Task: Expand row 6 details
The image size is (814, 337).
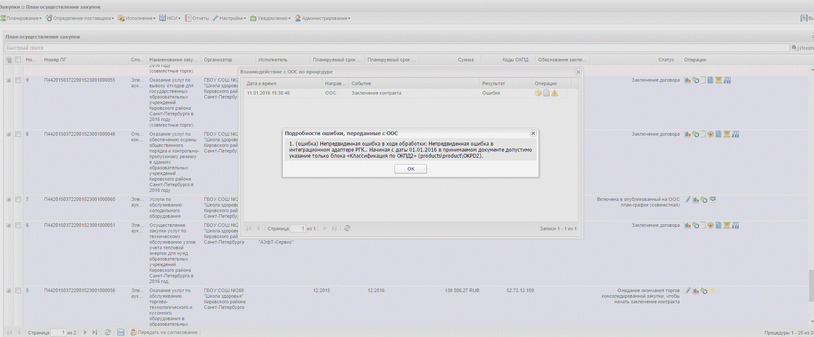Action: 8,225
